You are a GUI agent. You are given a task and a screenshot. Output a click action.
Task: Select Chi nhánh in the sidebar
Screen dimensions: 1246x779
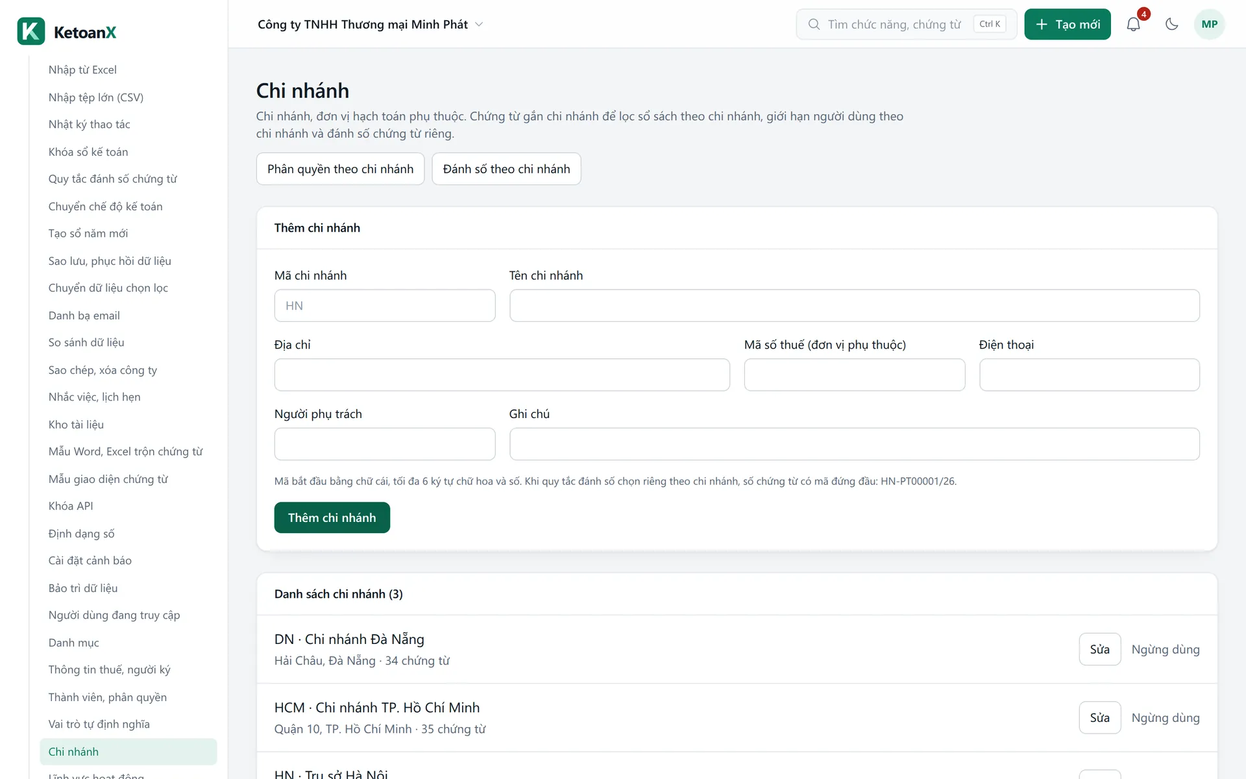tap(128, 751)
